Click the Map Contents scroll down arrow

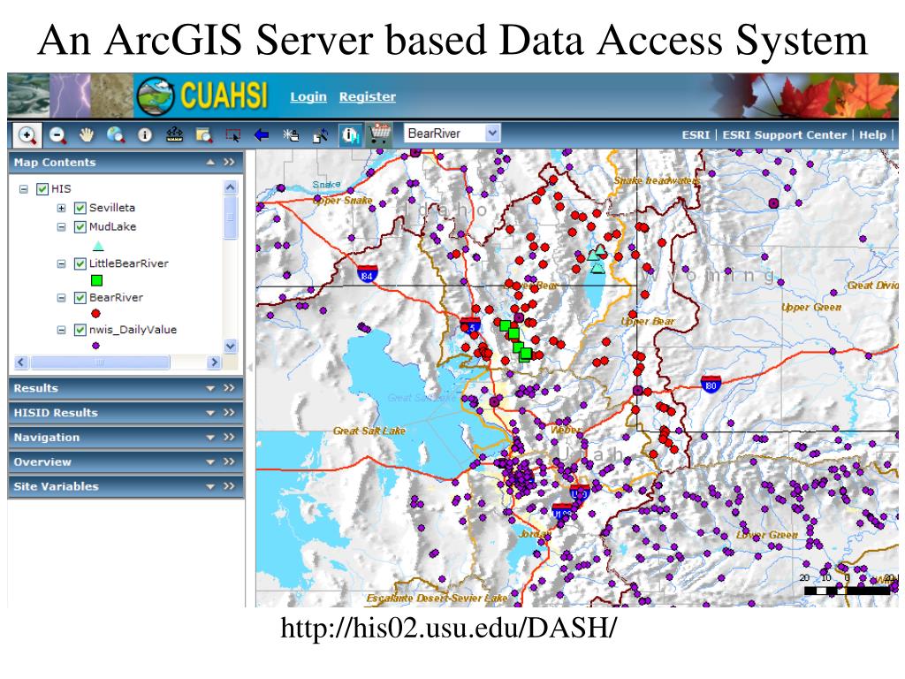tap(231, 347)
